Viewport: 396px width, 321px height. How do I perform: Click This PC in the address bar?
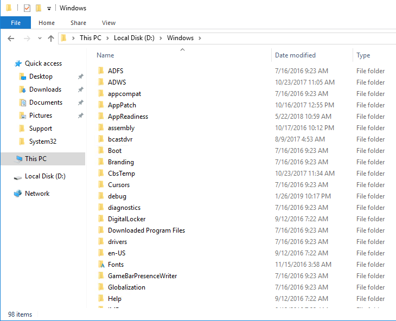91,38
